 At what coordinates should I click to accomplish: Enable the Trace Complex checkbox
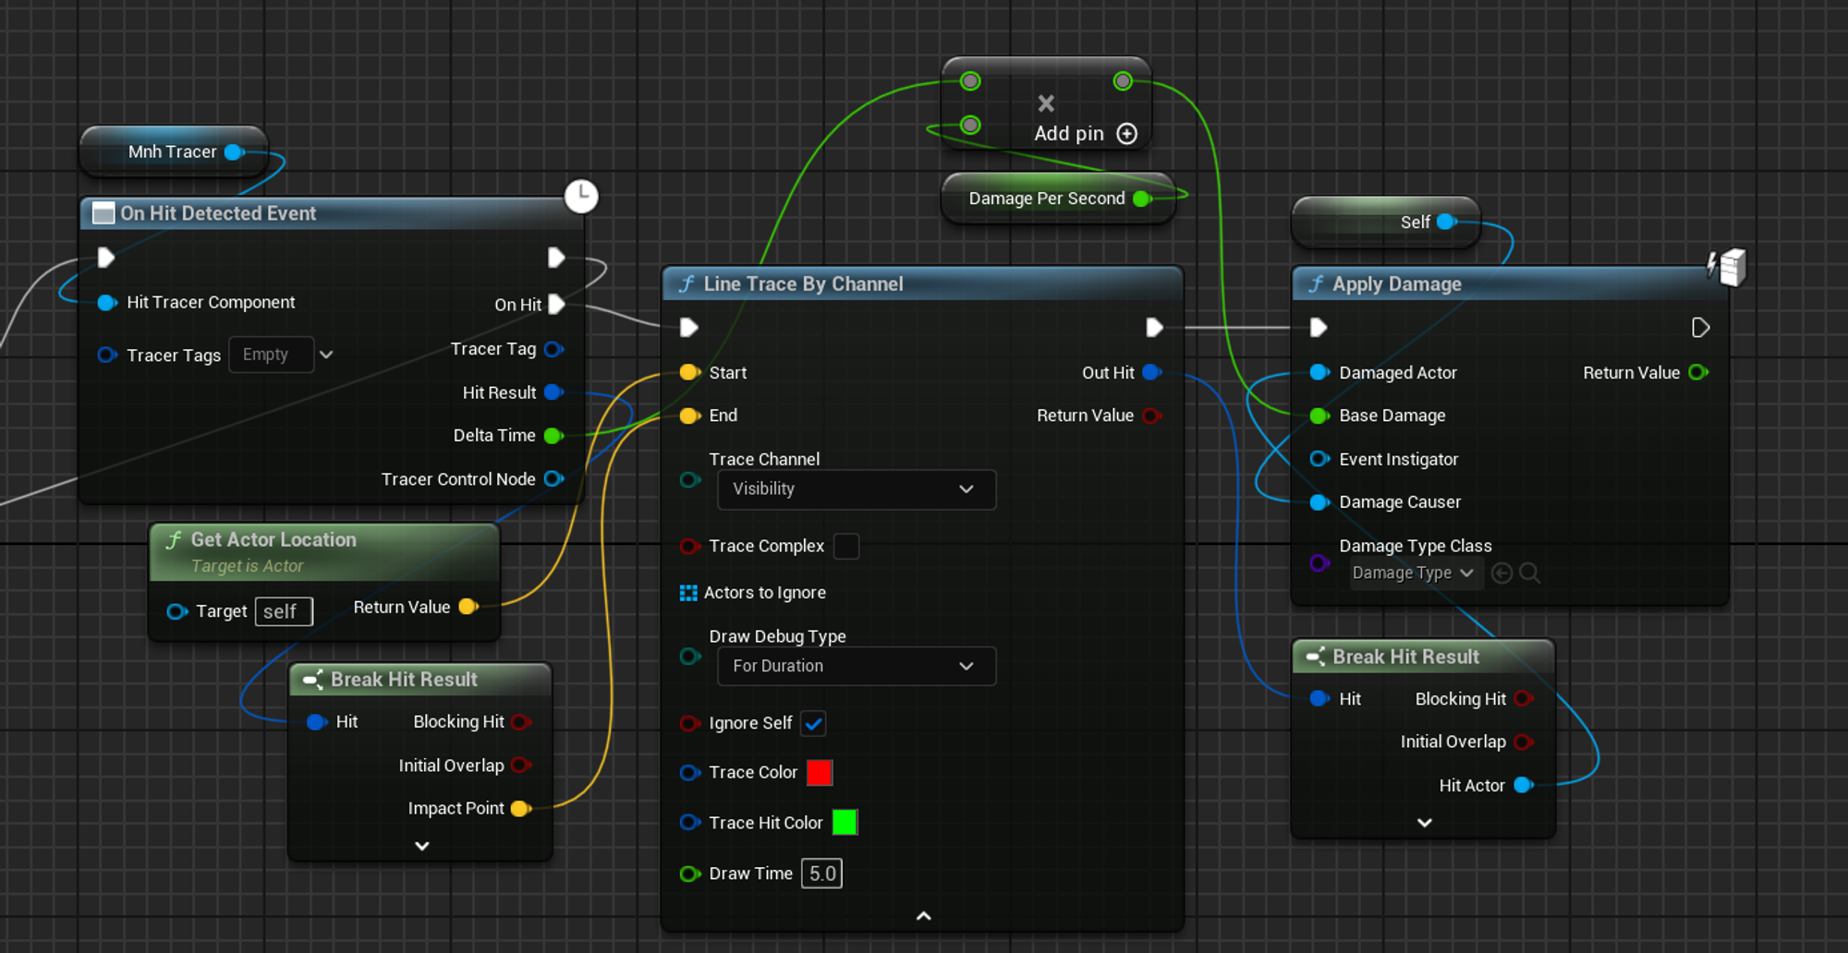pos(845,547)
